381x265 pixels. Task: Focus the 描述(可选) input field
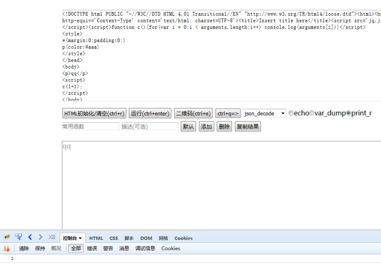point(150,127)
